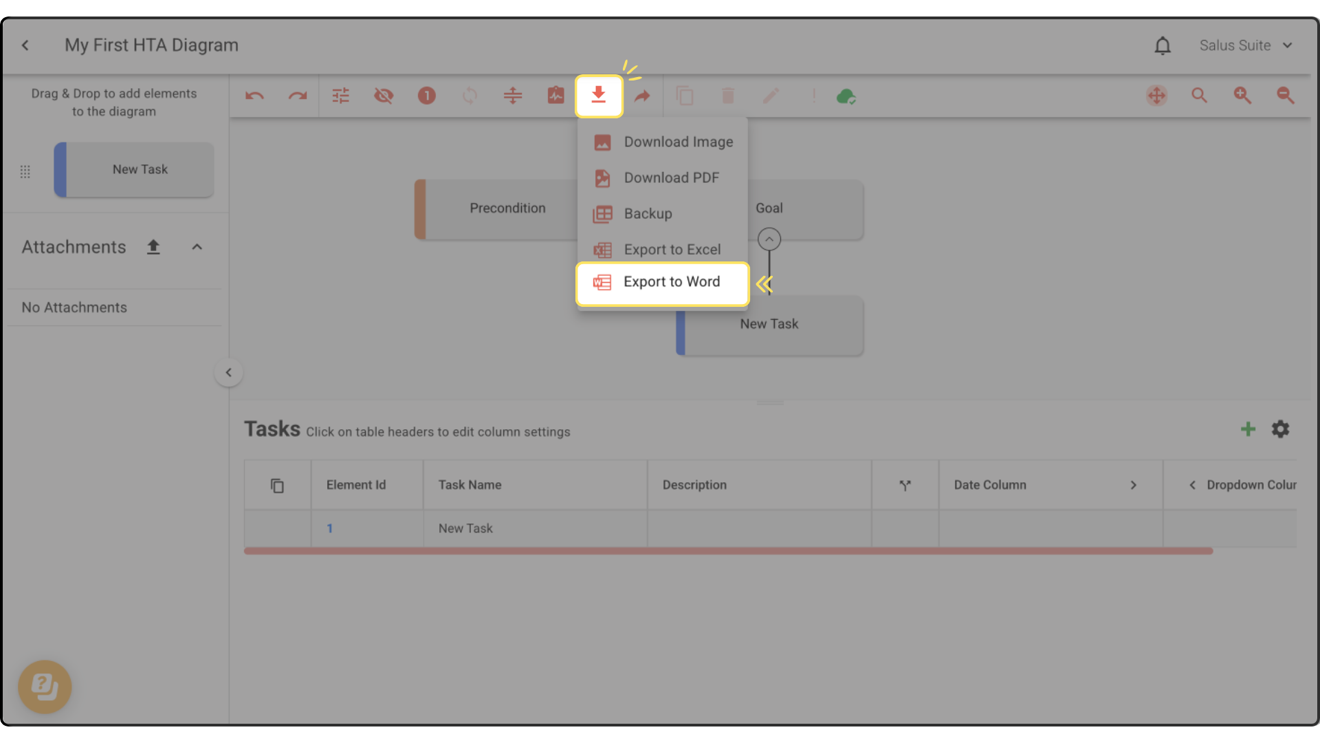Toggle the crossed-eye visibility icon
The width and height of the screenshot is (1320, 743).
[384, 96]
